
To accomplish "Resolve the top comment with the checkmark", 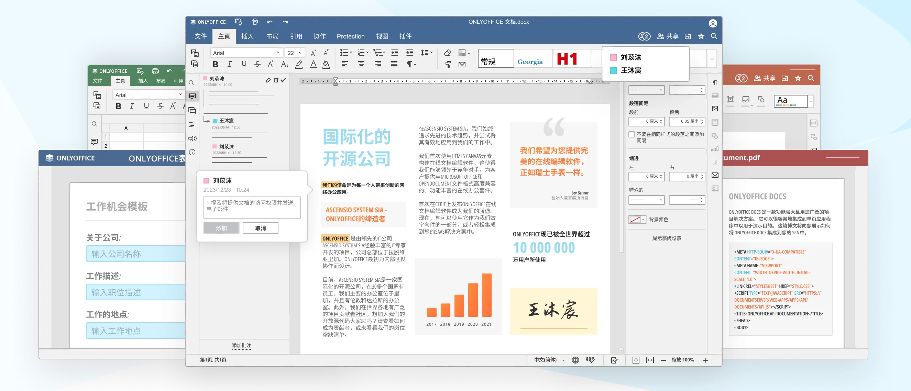I will pos(283,80).
